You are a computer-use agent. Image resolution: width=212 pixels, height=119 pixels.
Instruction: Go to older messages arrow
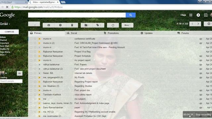198,24
